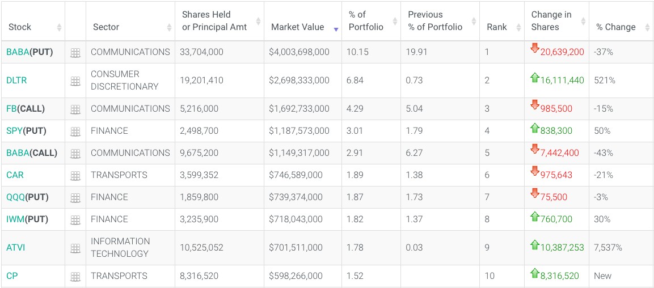Click the table icon next to CP
The height and width of the screenshot is (288, 654).
(75, 277)
